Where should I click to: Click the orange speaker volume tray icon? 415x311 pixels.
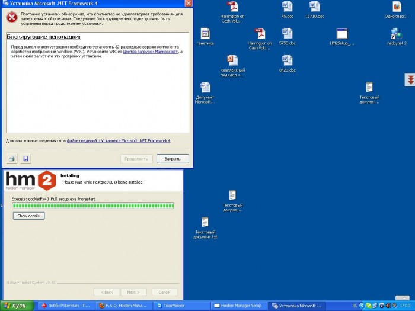[388, 306]
